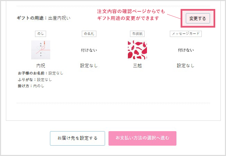Click the メッセージカード label tag
The image size is (226, 156).
coord(185,34)
